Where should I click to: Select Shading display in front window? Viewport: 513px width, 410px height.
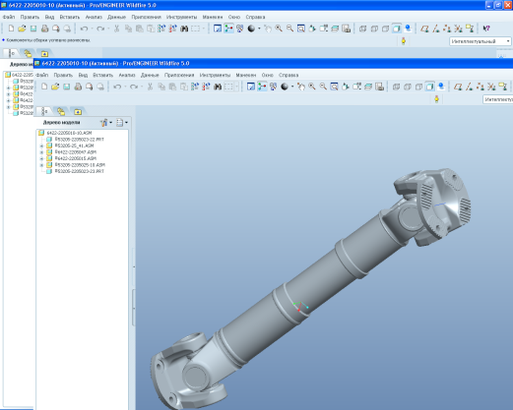[x=430, y=87]
